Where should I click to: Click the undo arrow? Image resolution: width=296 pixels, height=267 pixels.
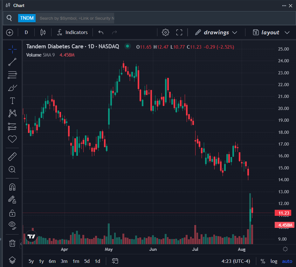coord(101,32)
